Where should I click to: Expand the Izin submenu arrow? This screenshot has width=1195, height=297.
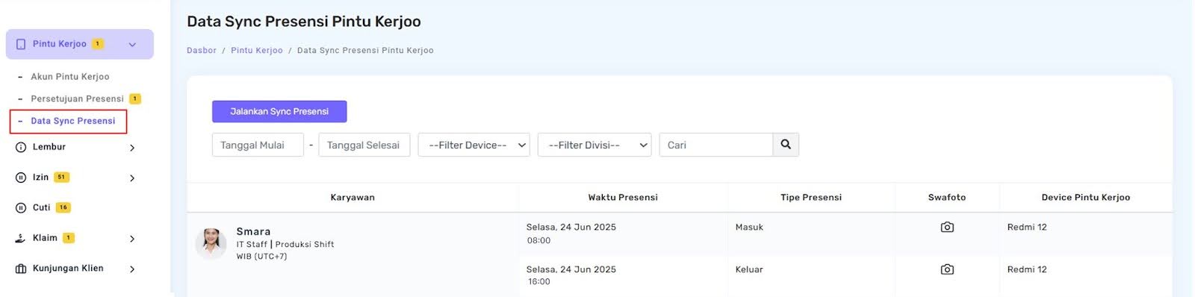[132, 178]
